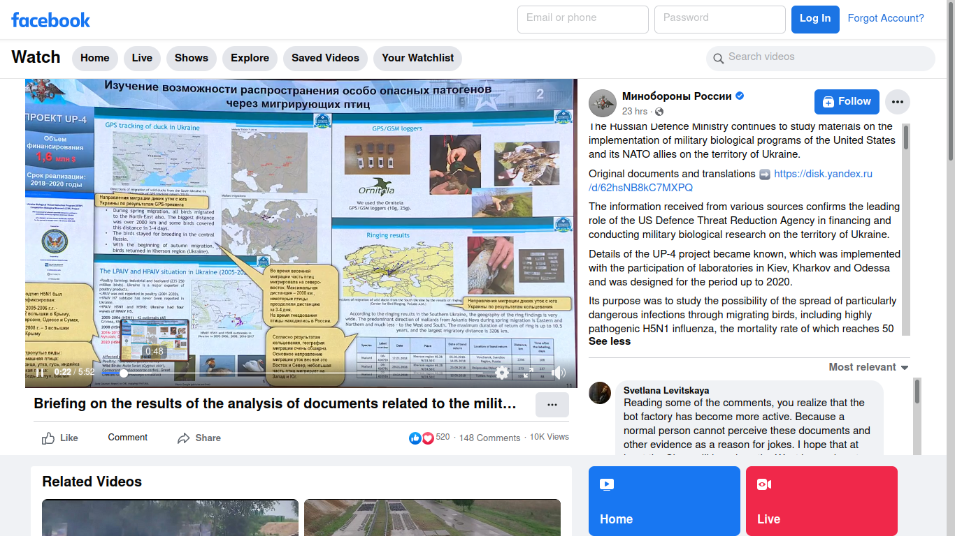Go to Facebook logo home
This screenshot has height=536, width=955.
[x=50, y=20]
